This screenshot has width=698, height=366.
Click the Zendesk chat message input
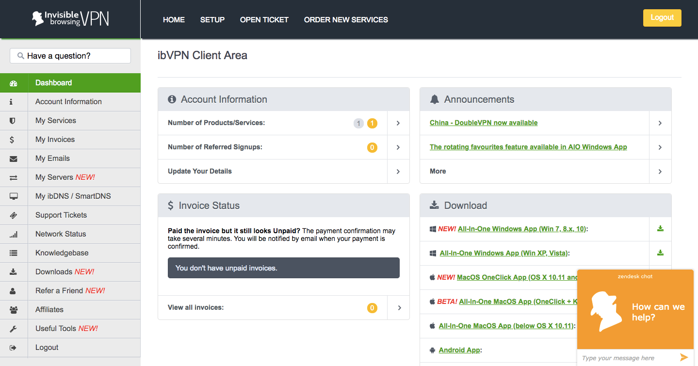click(629, 358)
